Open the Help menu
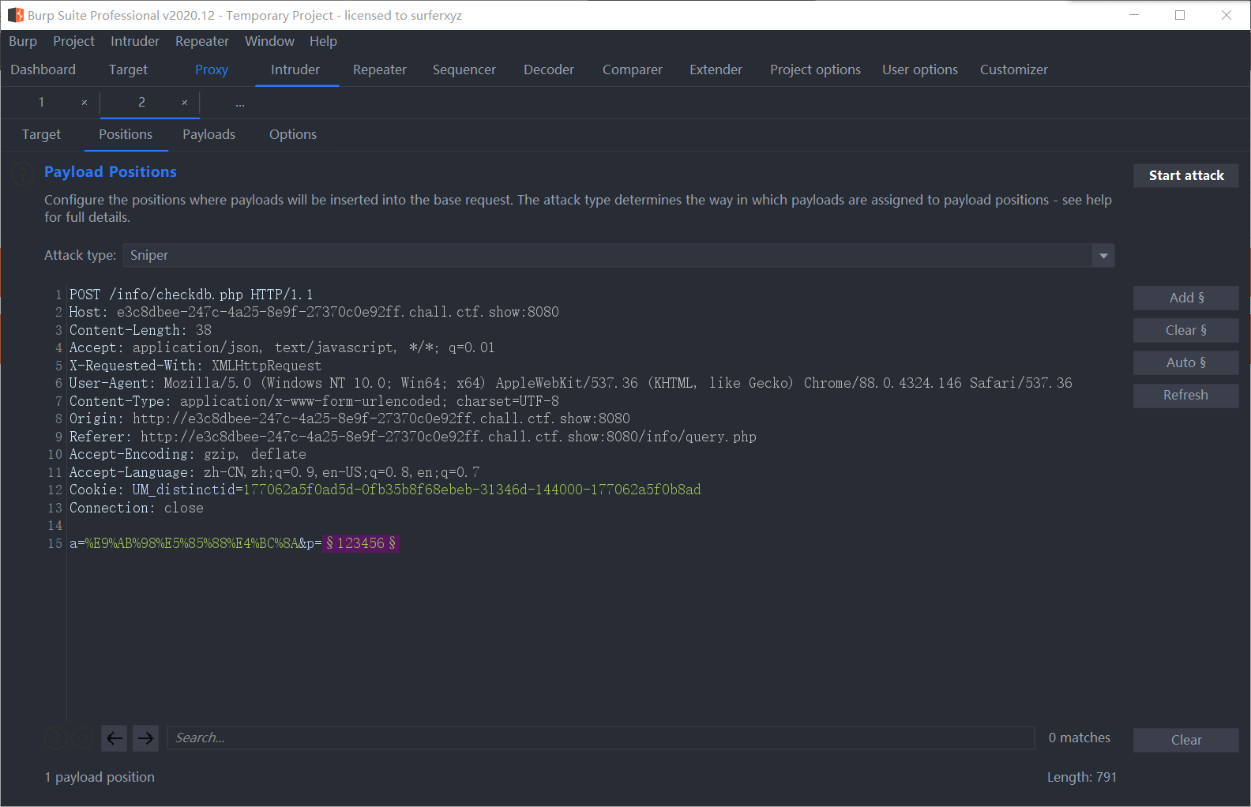The height and width of the screenshot is (807, 1251). [323, 41]
